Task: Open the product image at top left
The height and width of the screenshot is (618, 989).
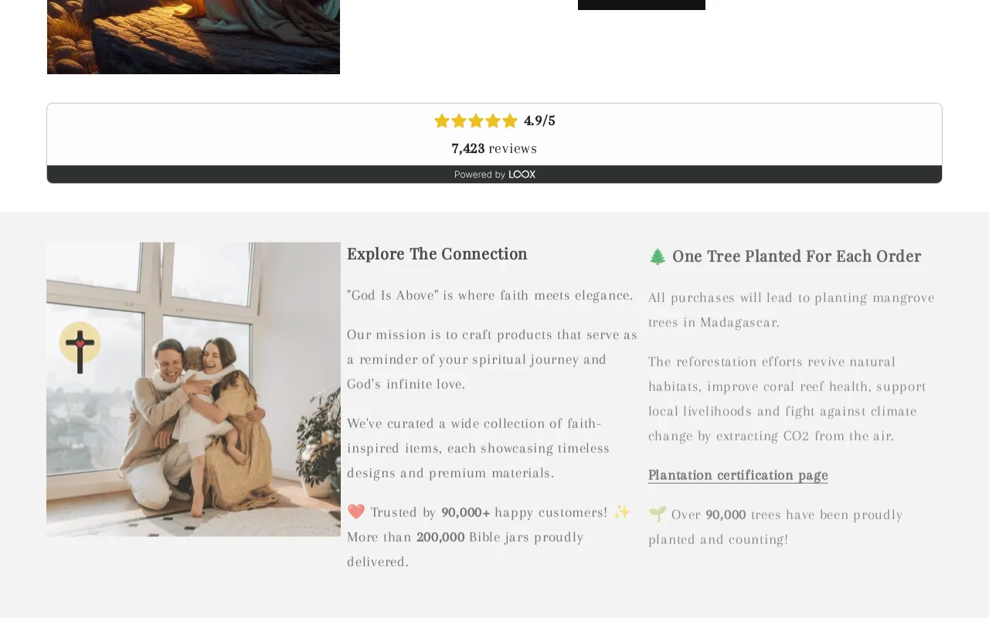Action: [x=193, y=37]
